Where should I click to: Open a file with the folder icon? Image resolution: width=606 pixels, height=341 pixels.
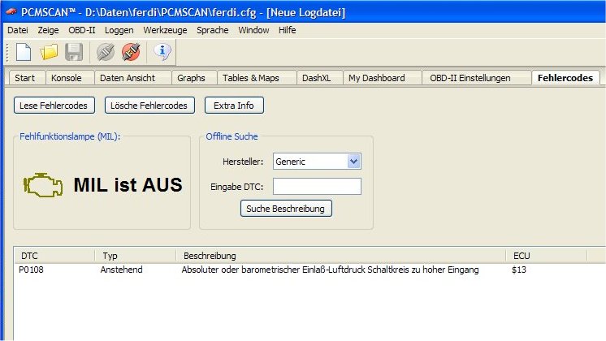[x=49, y=53]
